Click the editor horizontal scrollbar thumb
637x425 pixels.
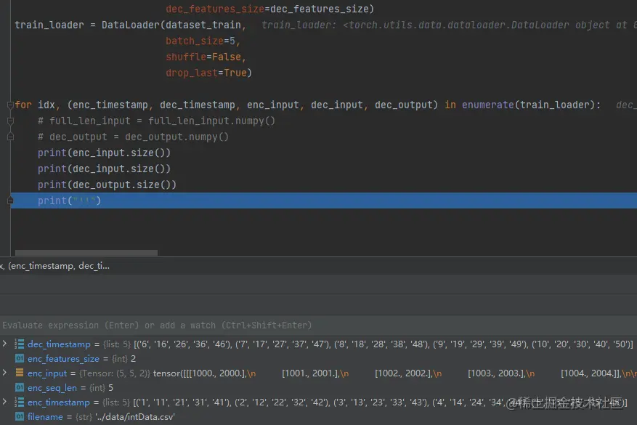coord(86,253)
